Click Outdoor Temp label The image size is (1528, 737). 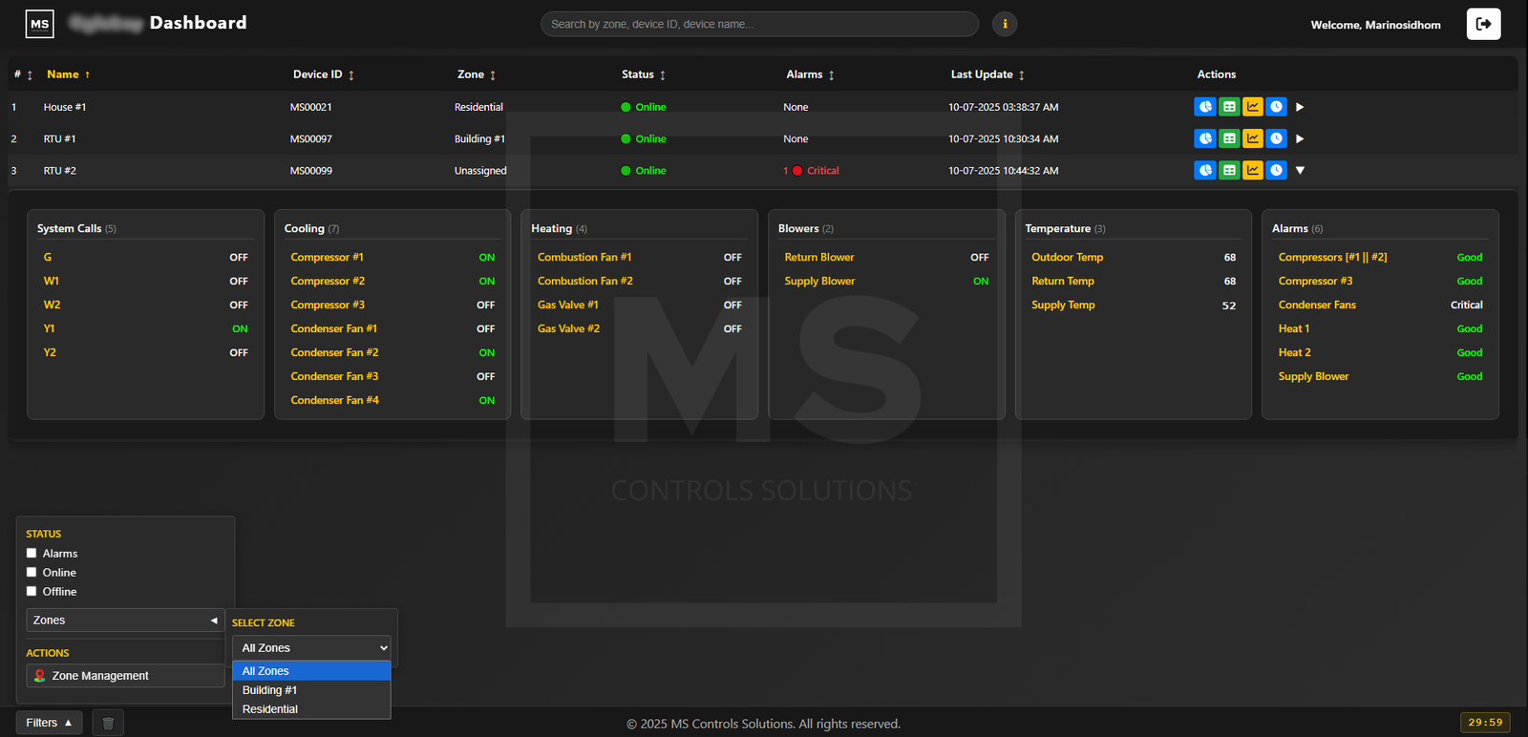[1067, 257]
